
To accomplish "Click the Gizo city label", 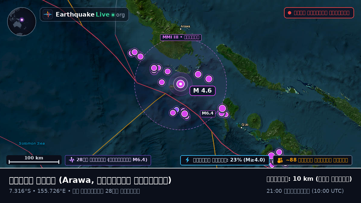I will click(245, 125).
